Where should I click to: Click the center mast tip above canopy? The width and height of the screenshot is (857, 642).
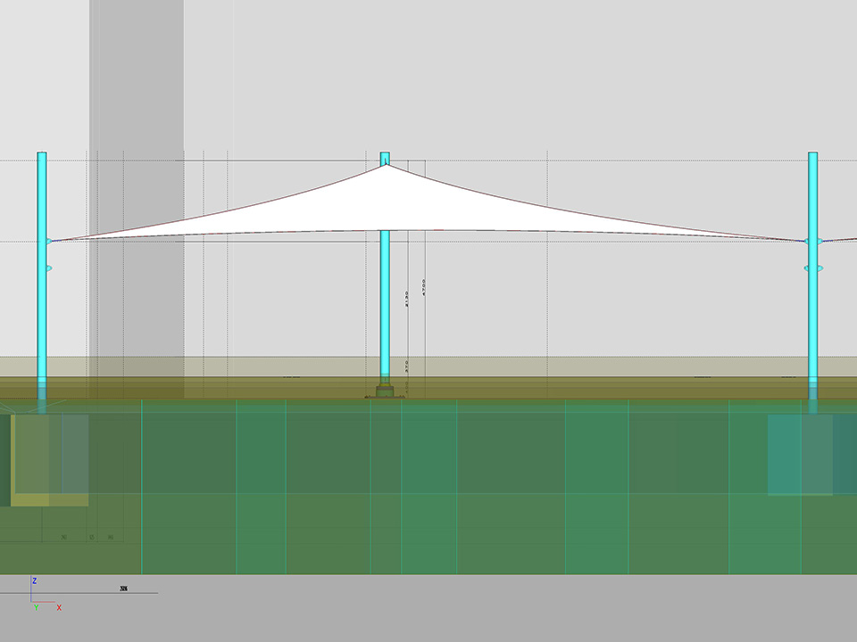point(385,158)
